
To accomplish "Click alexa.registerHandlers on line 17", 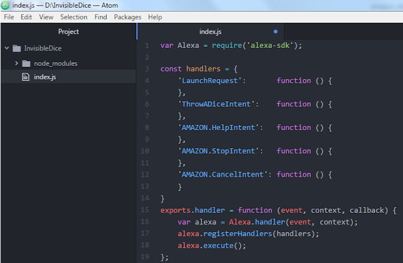I will pos(224,234).
